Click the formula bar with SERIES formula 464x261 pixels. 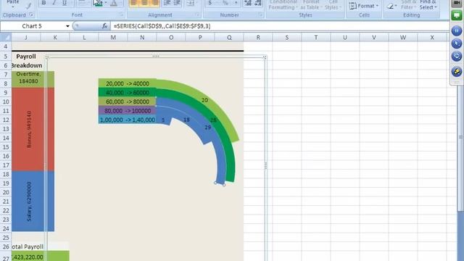[280, 26]
